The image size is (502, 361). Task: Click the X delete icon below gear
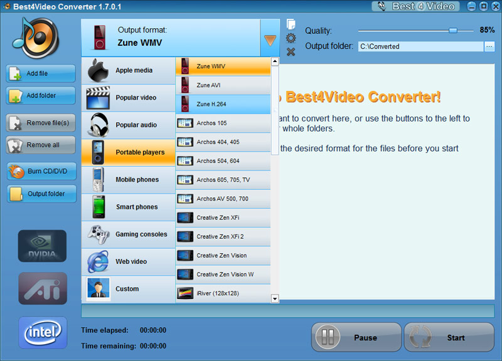click(x=291, y=52)
